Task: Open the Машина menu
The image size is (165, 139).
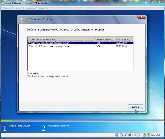Action: click(x=8, y=8)
